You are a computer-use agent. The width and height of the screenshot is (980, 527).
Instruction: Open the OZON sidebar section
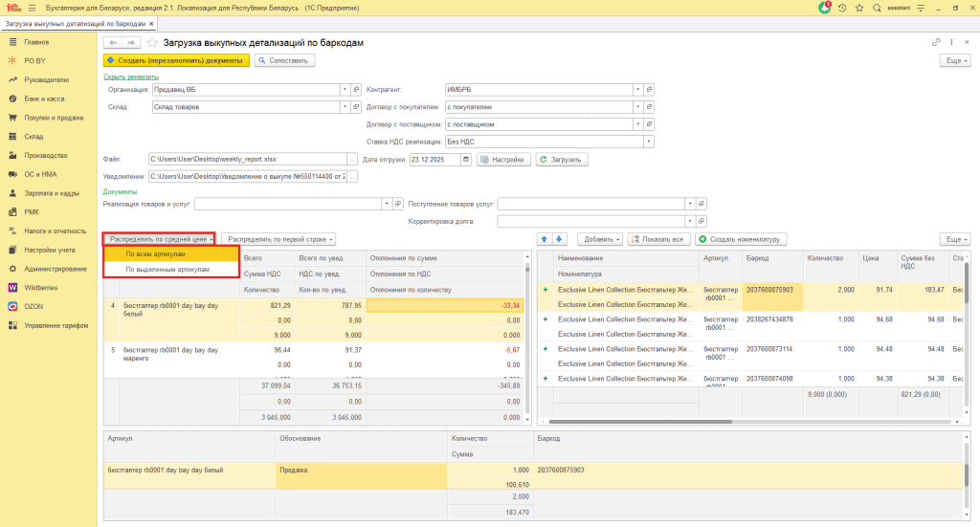(35, 306)
